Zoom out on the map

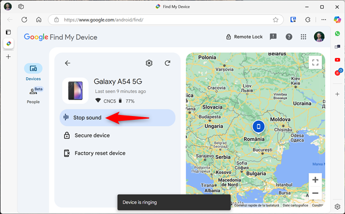[315, 193]
